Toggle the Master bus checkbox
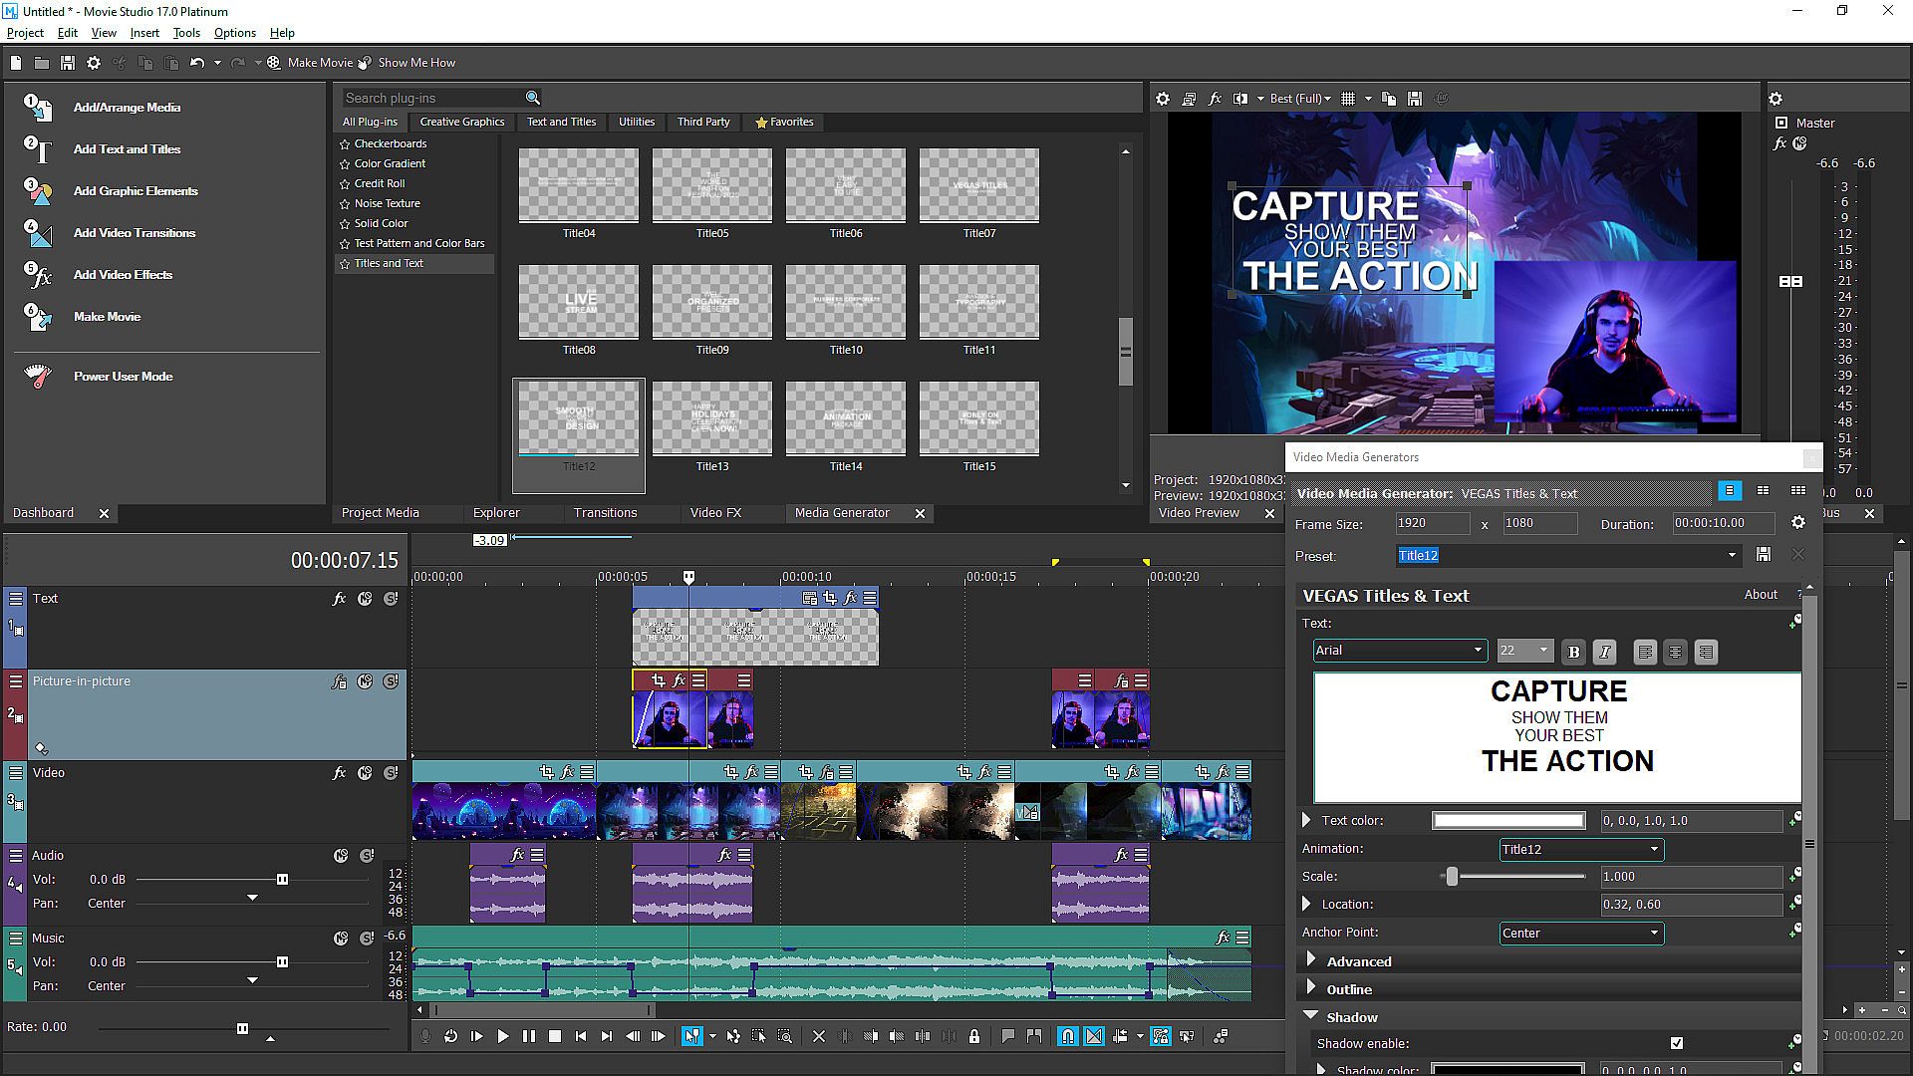1913x1076 pixels. tap(1781, 123)
